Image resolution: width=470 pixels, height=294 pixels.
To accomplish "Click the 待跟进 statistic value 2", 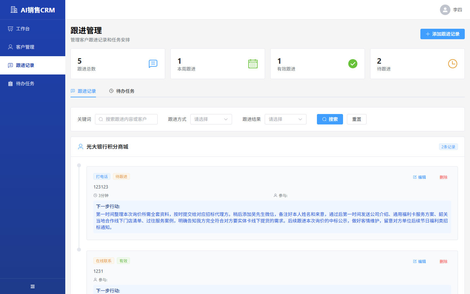I will point(379,61).
